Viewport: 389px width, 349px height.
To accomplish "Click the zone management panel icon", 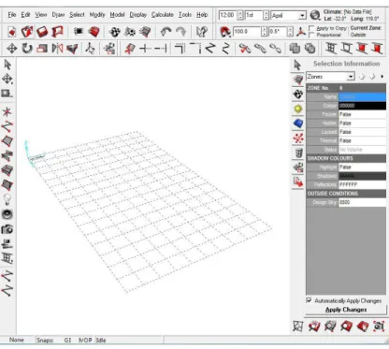I will [x=298, y=80].
